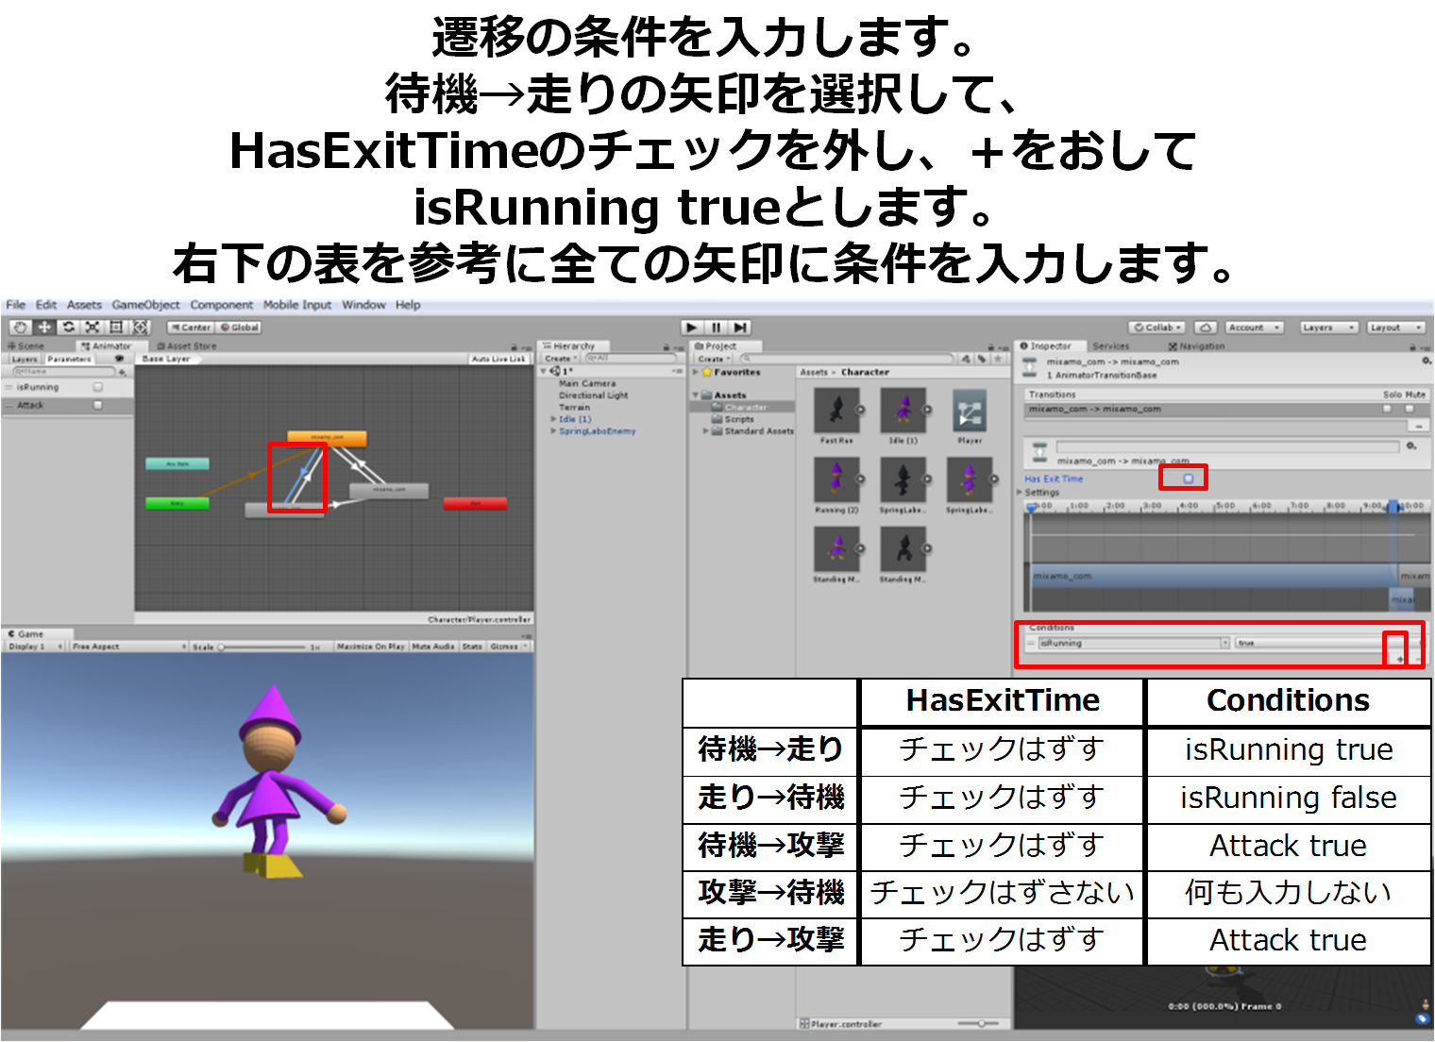The width and height of the screenshot is (1435, 1042).
Task: Click the Any State node in Animator
Action: pos(177,463)
